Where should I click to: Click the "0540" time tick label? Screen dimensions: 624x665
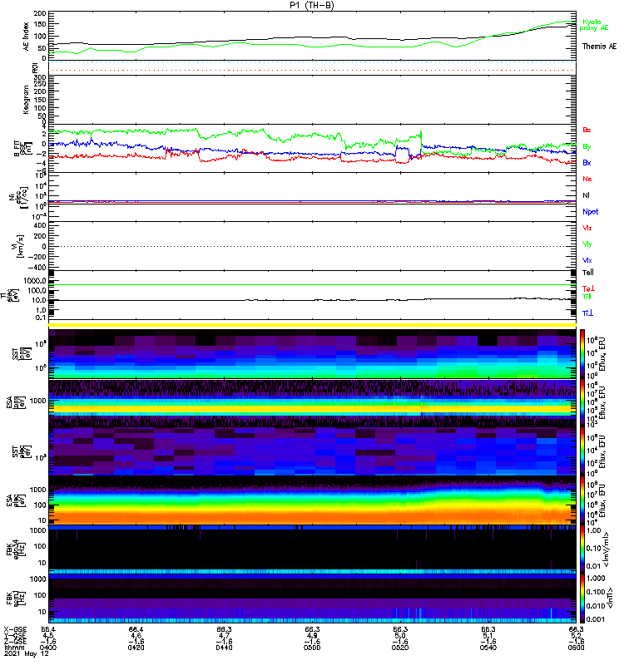488,648
